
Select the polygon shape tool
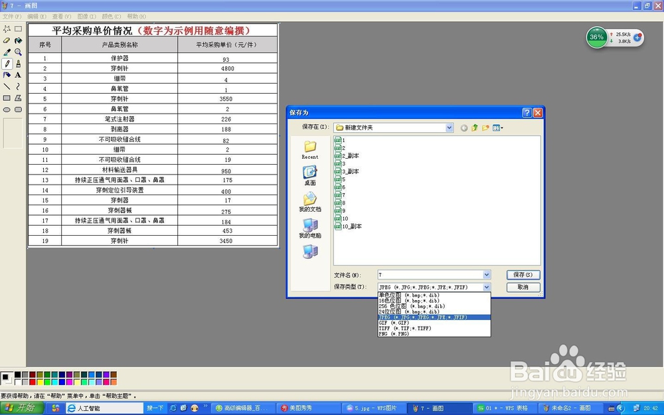coord(18,98)
